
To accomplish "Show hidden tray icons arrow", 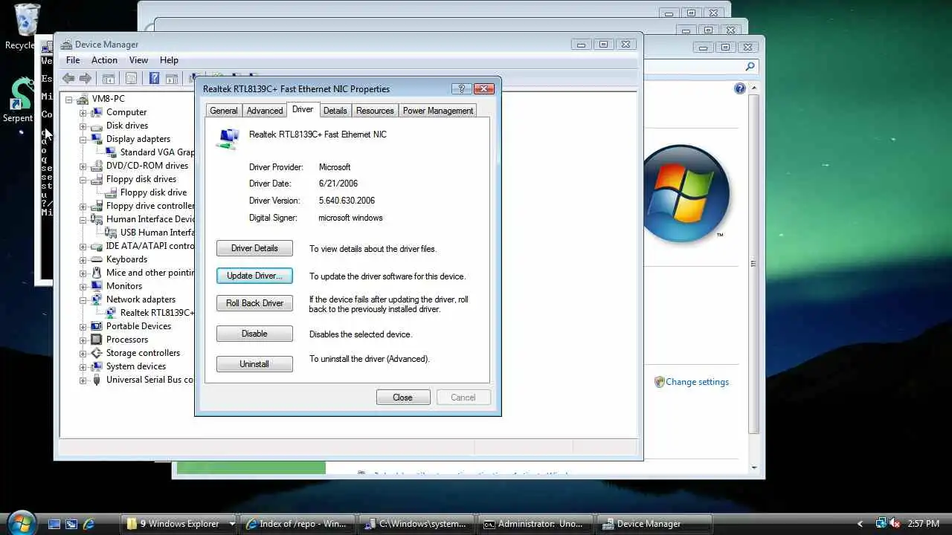I will pos(861,524).
